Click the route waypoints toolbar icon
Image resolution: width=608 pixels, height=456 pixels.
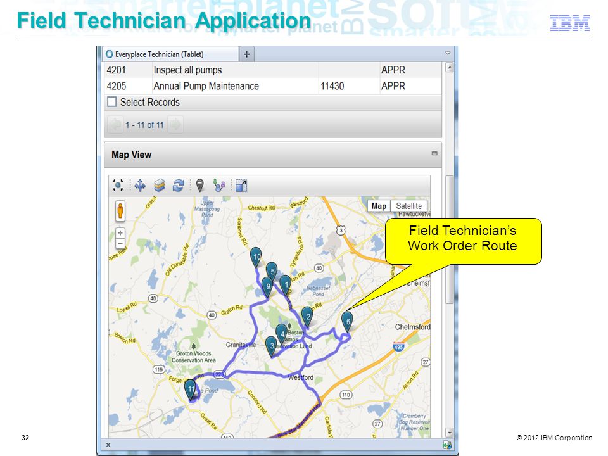coord(220,186)
